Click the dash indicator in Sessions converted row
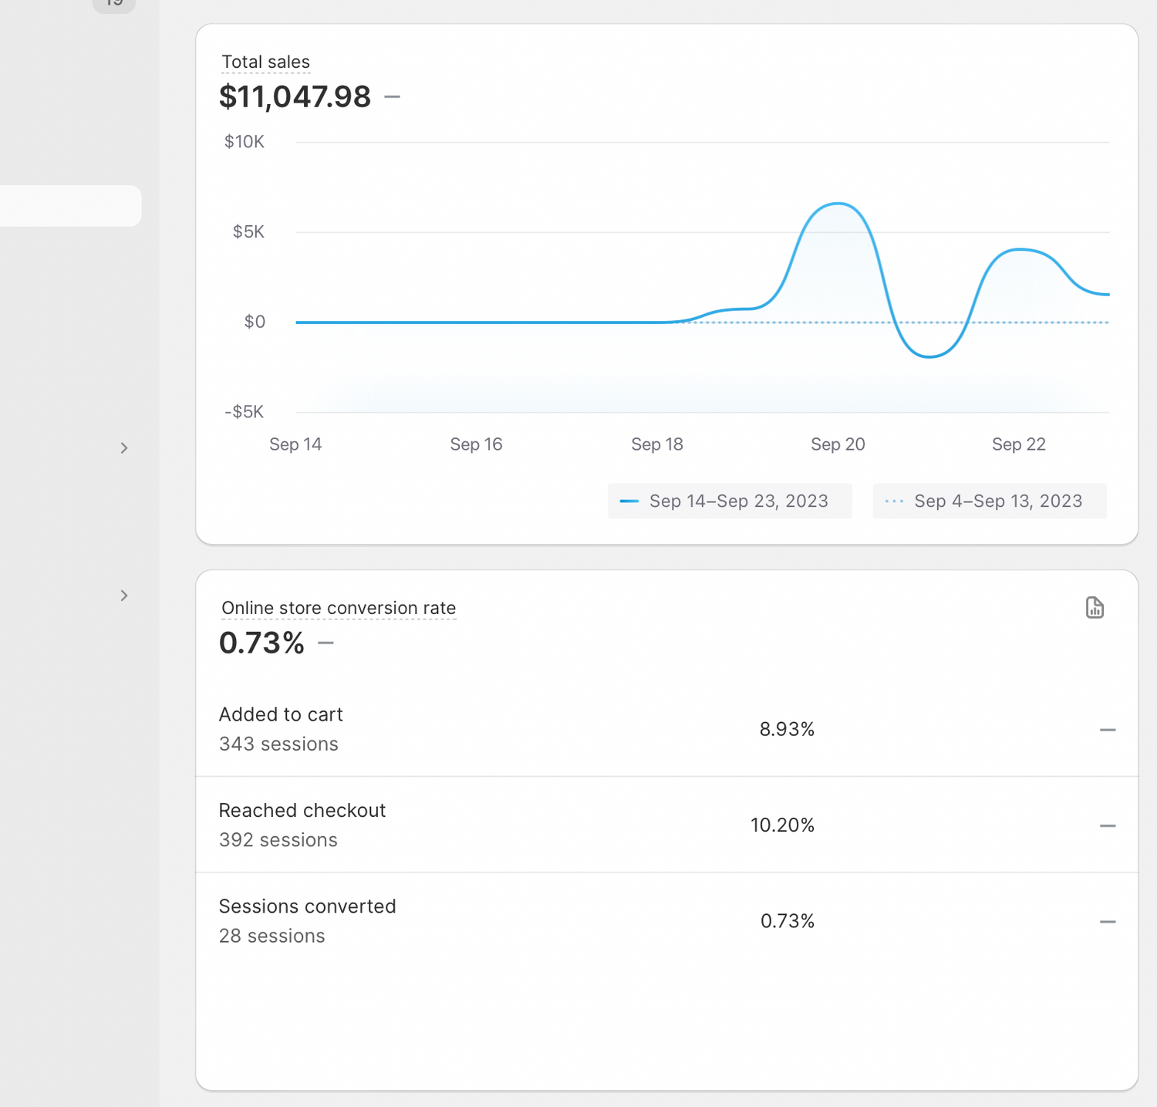 coord(1108,922)
